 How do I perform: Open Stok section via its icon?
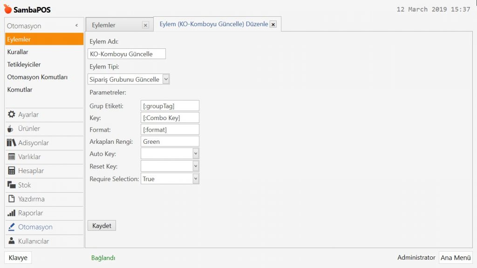pyautogui.click(x=12, y=185)
